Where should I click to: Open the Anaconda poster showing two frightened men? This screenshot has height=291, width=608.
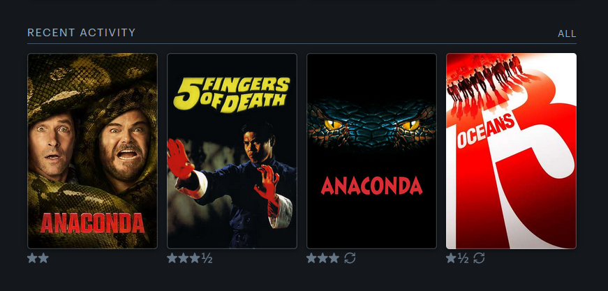point(92,151)
